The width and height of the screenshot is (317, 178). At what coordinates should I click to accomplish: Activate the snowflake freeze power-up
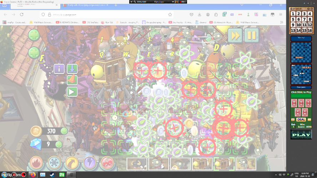54,164
